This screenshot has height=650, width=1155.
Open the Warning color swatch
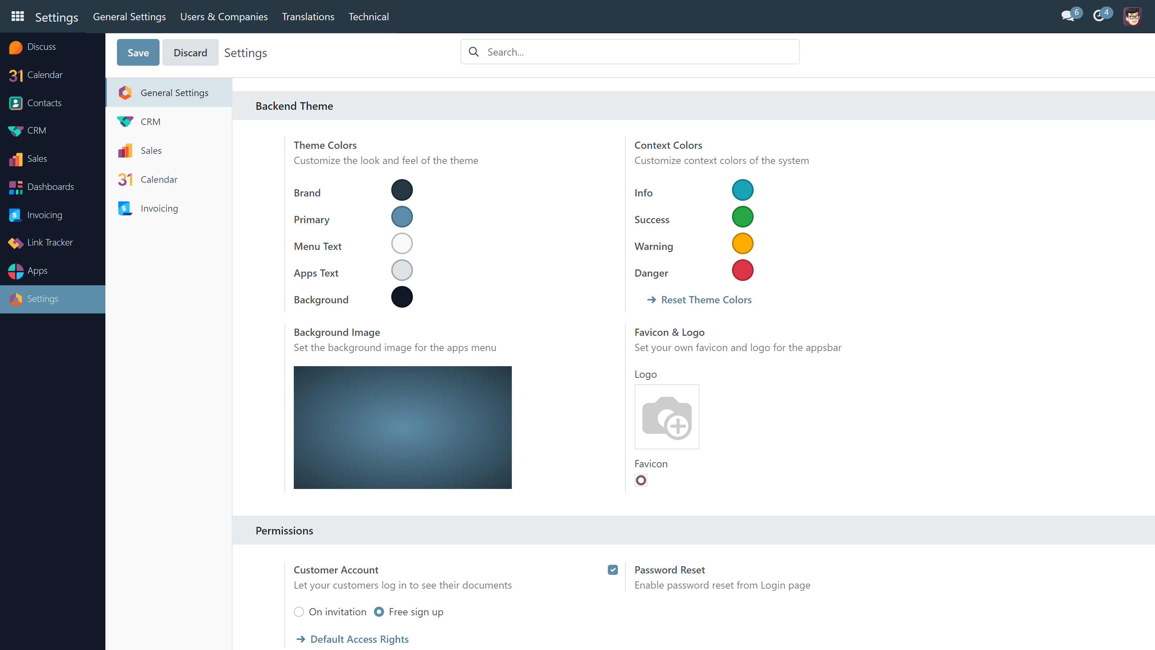pyautogui.click(x=742, y=244)
